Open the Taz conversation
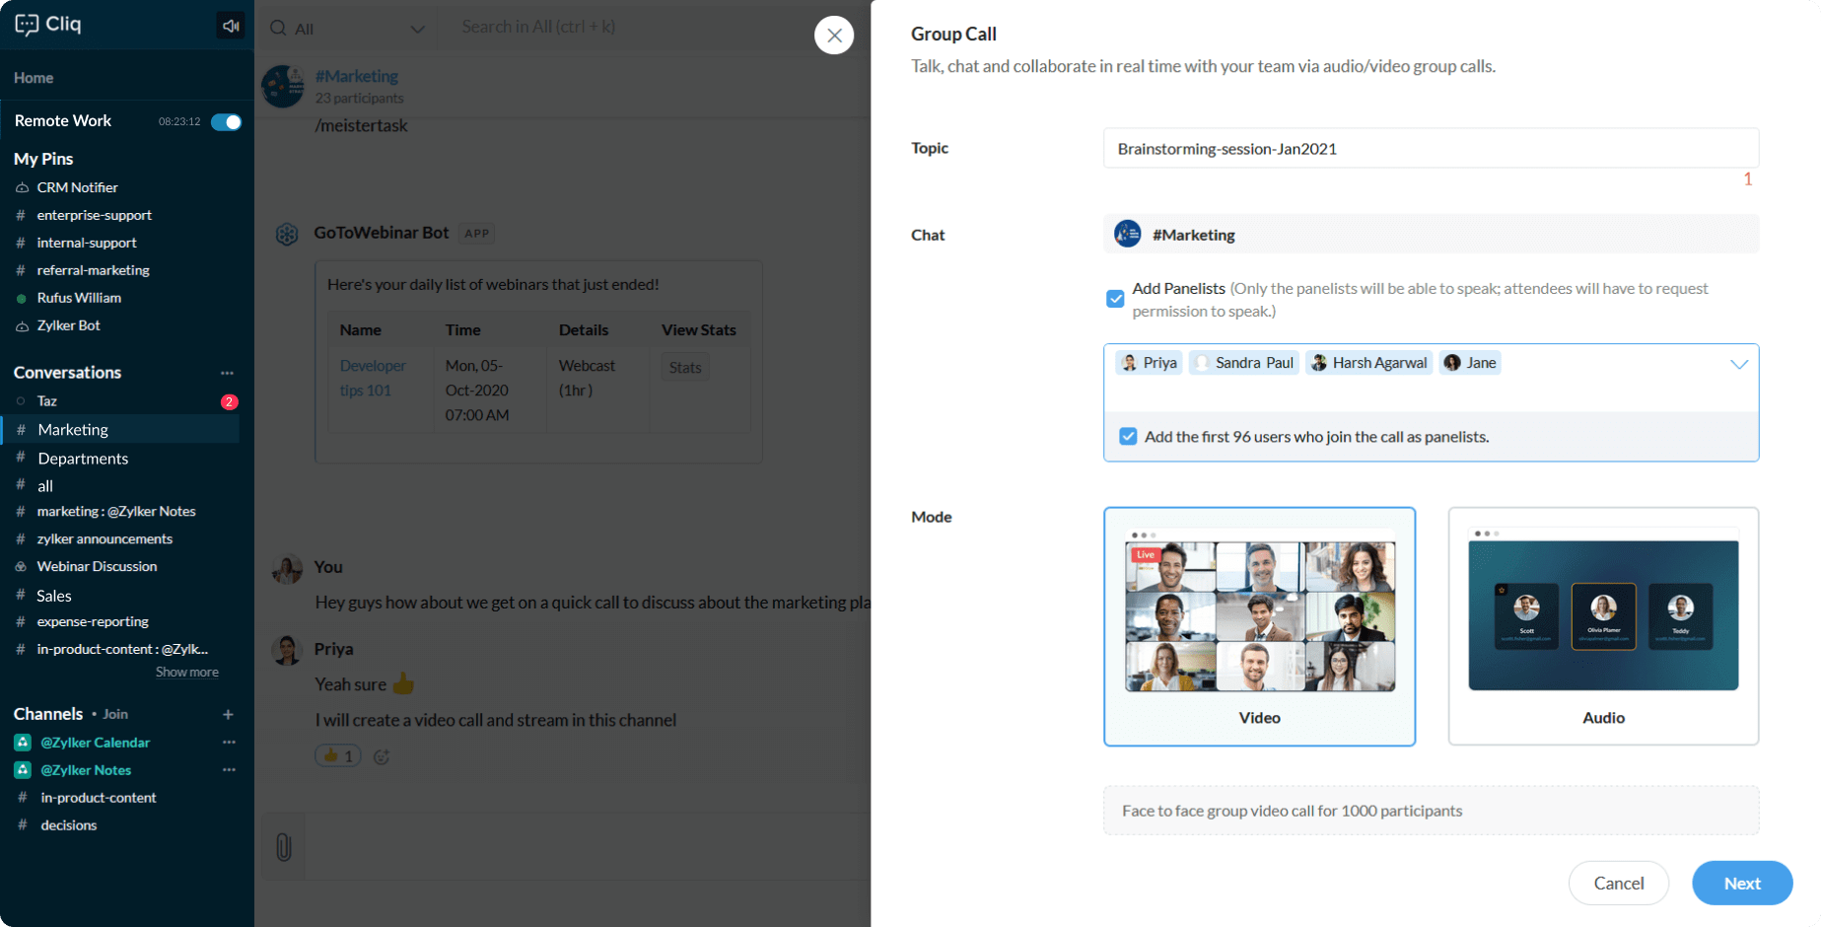The image size is (1821, 927). [47, 401]
